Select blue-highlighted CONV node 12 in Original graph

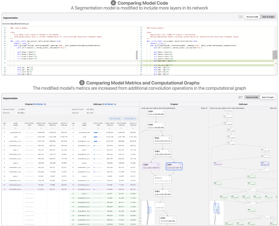point(174,166)
